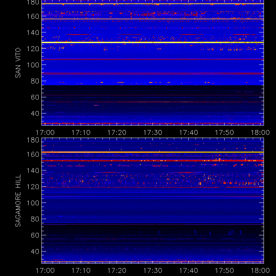Pick the 100 tick label on Sagamore Hill axis
The height and width of the screenshot is (276, 276).
33,203
